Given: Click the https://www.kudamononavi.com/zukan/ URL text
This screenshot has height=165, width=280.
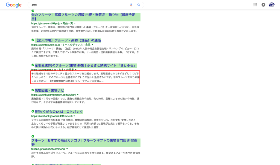Looking at the screenshot, I should click(x=54, y=95).
